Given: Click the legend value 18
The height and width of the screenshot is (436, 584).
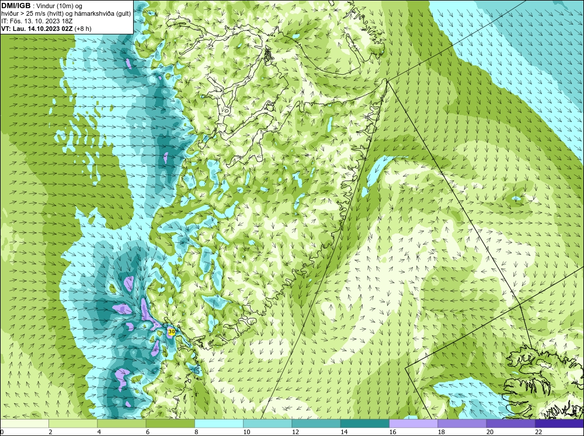Looking at the screenshot, I should click(x=441, y=432).
